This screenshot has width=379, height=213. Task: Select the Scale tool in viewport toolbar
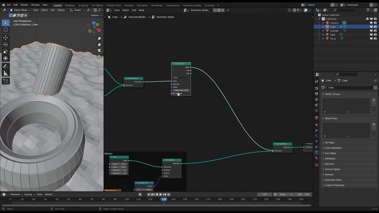[5, 51]
